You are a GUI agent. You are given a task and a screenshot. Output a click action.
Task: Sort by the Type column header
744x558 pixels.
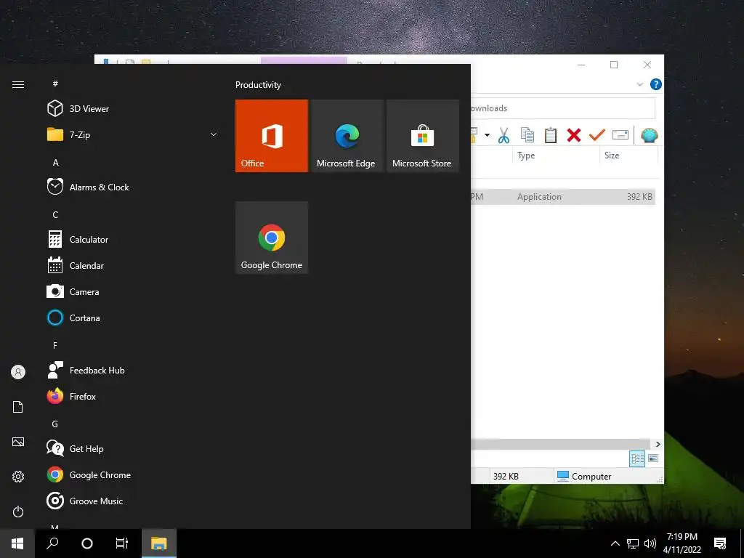pos(526,155)
